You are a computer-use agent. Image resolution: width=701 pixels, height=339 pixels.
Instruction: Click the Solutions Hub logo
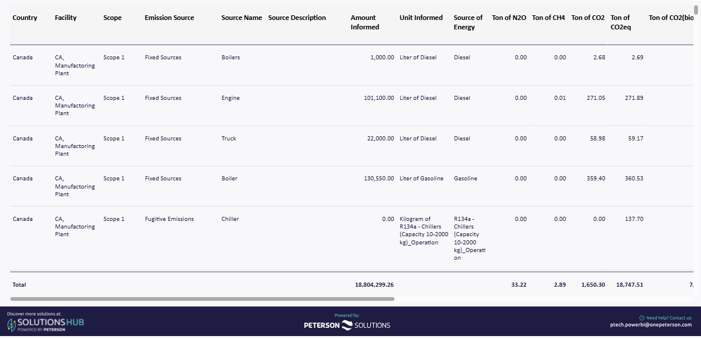pyautogui.click(x=45, y=324)
